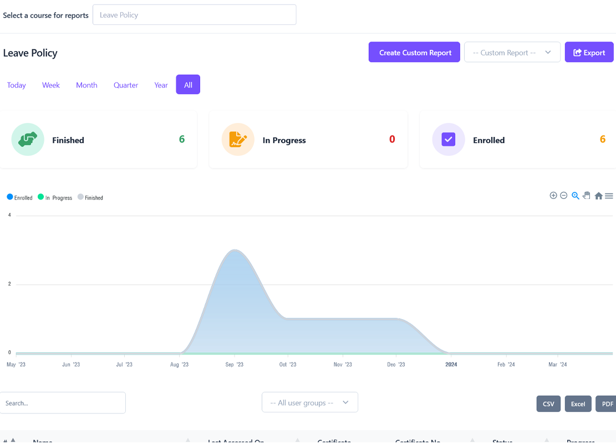Open the chart hamburger menu
Viewport: 616px width, 444px height.
[x=609, y=196]
